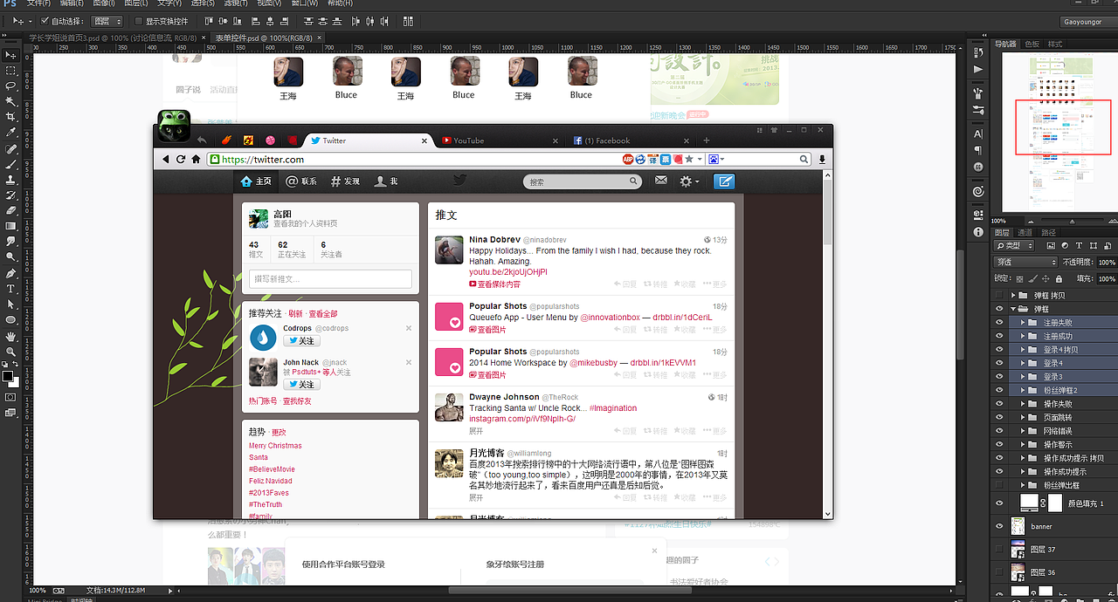Expand the 网络错误 layer group
This screenshot has width=1118, height=602.
pos(1024,431)
